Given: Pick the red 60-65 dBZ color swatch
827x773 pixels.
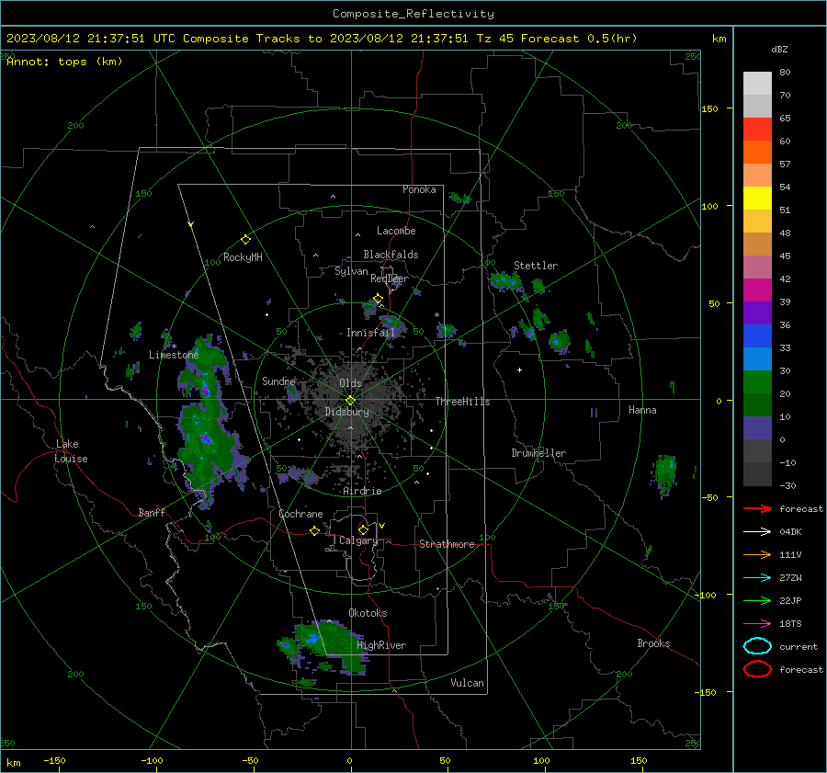Looking at the screenshot, I should (757, 130).
